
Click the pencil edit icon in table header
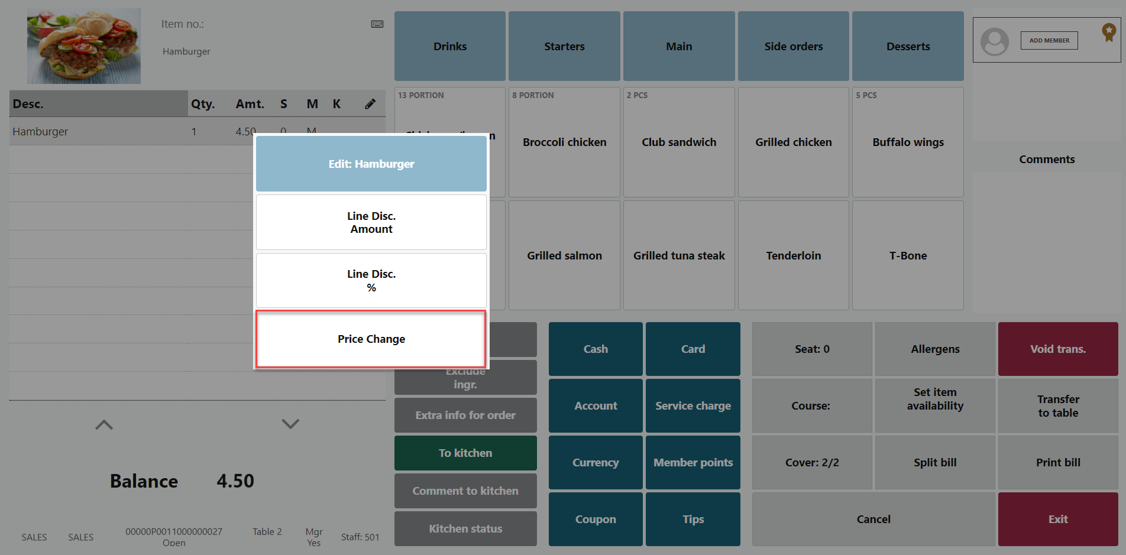point(370,104)
